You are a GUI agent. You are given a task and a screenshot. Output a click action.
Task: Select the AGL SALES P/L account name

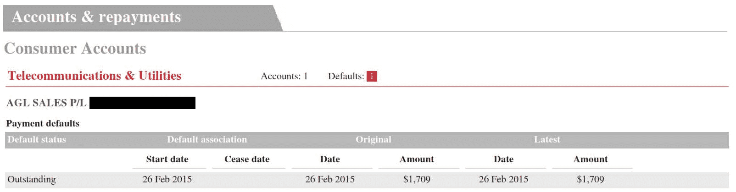coord(46,103)
